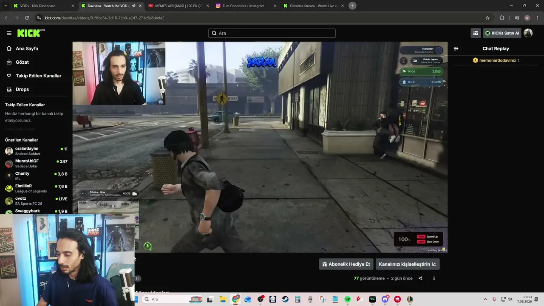Open the Chrome profile avatar

[x=527, y=18]
